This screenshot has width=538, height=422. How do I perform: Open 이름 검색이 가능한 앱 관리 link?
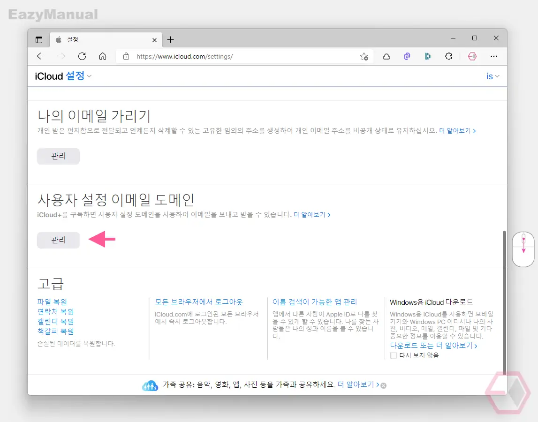315,302
